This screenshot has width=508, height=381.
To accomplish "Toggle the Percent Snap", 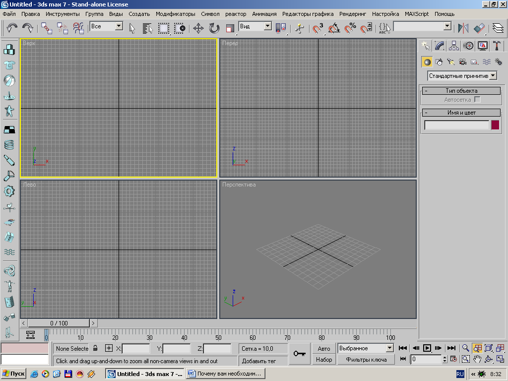I will (350, 28).
